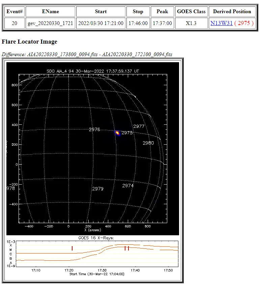Click the 2975 region label on the disk
Image resolution: width=261 pixels, height=287 pixels.
coord(127,133)
